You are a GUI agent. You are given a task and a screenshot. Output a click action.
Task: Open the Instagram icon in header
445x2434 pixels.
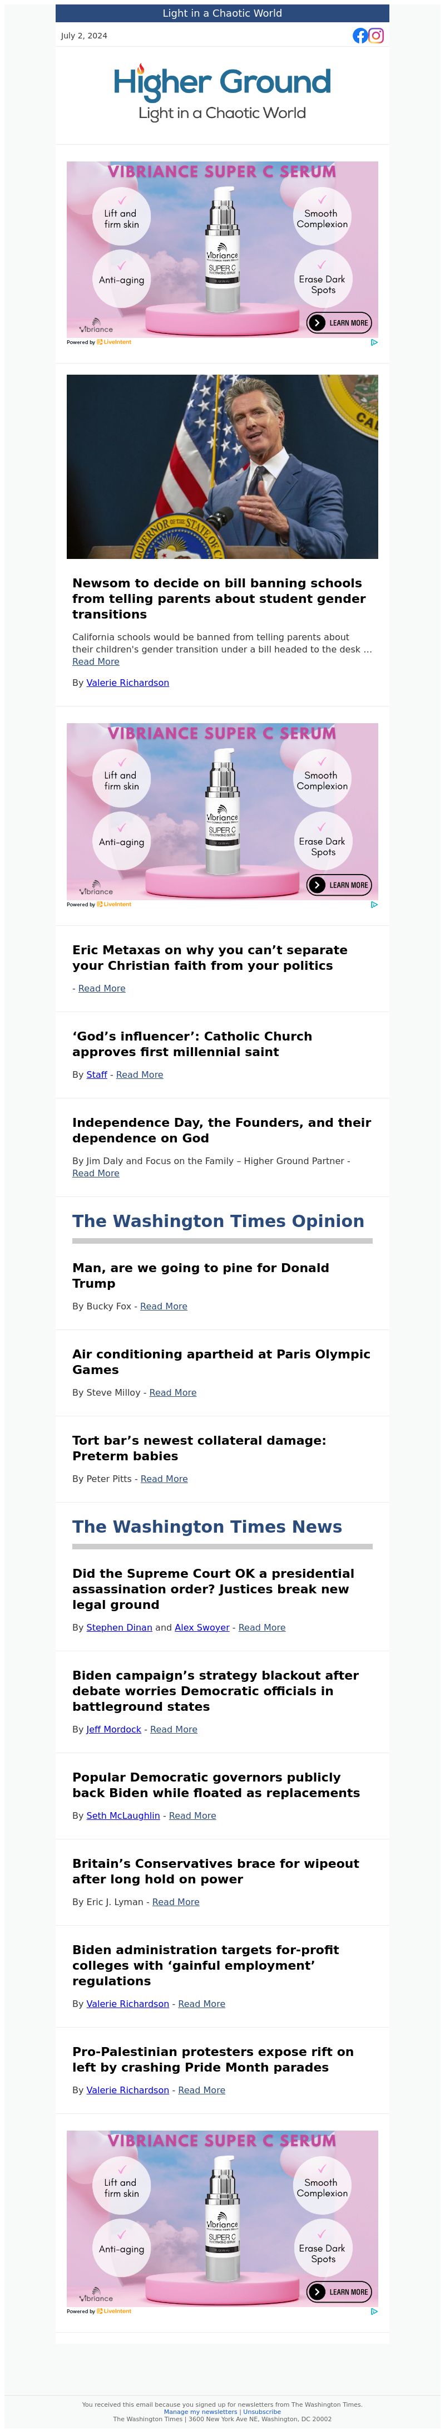pyautogui.click(x=376, y=35)
